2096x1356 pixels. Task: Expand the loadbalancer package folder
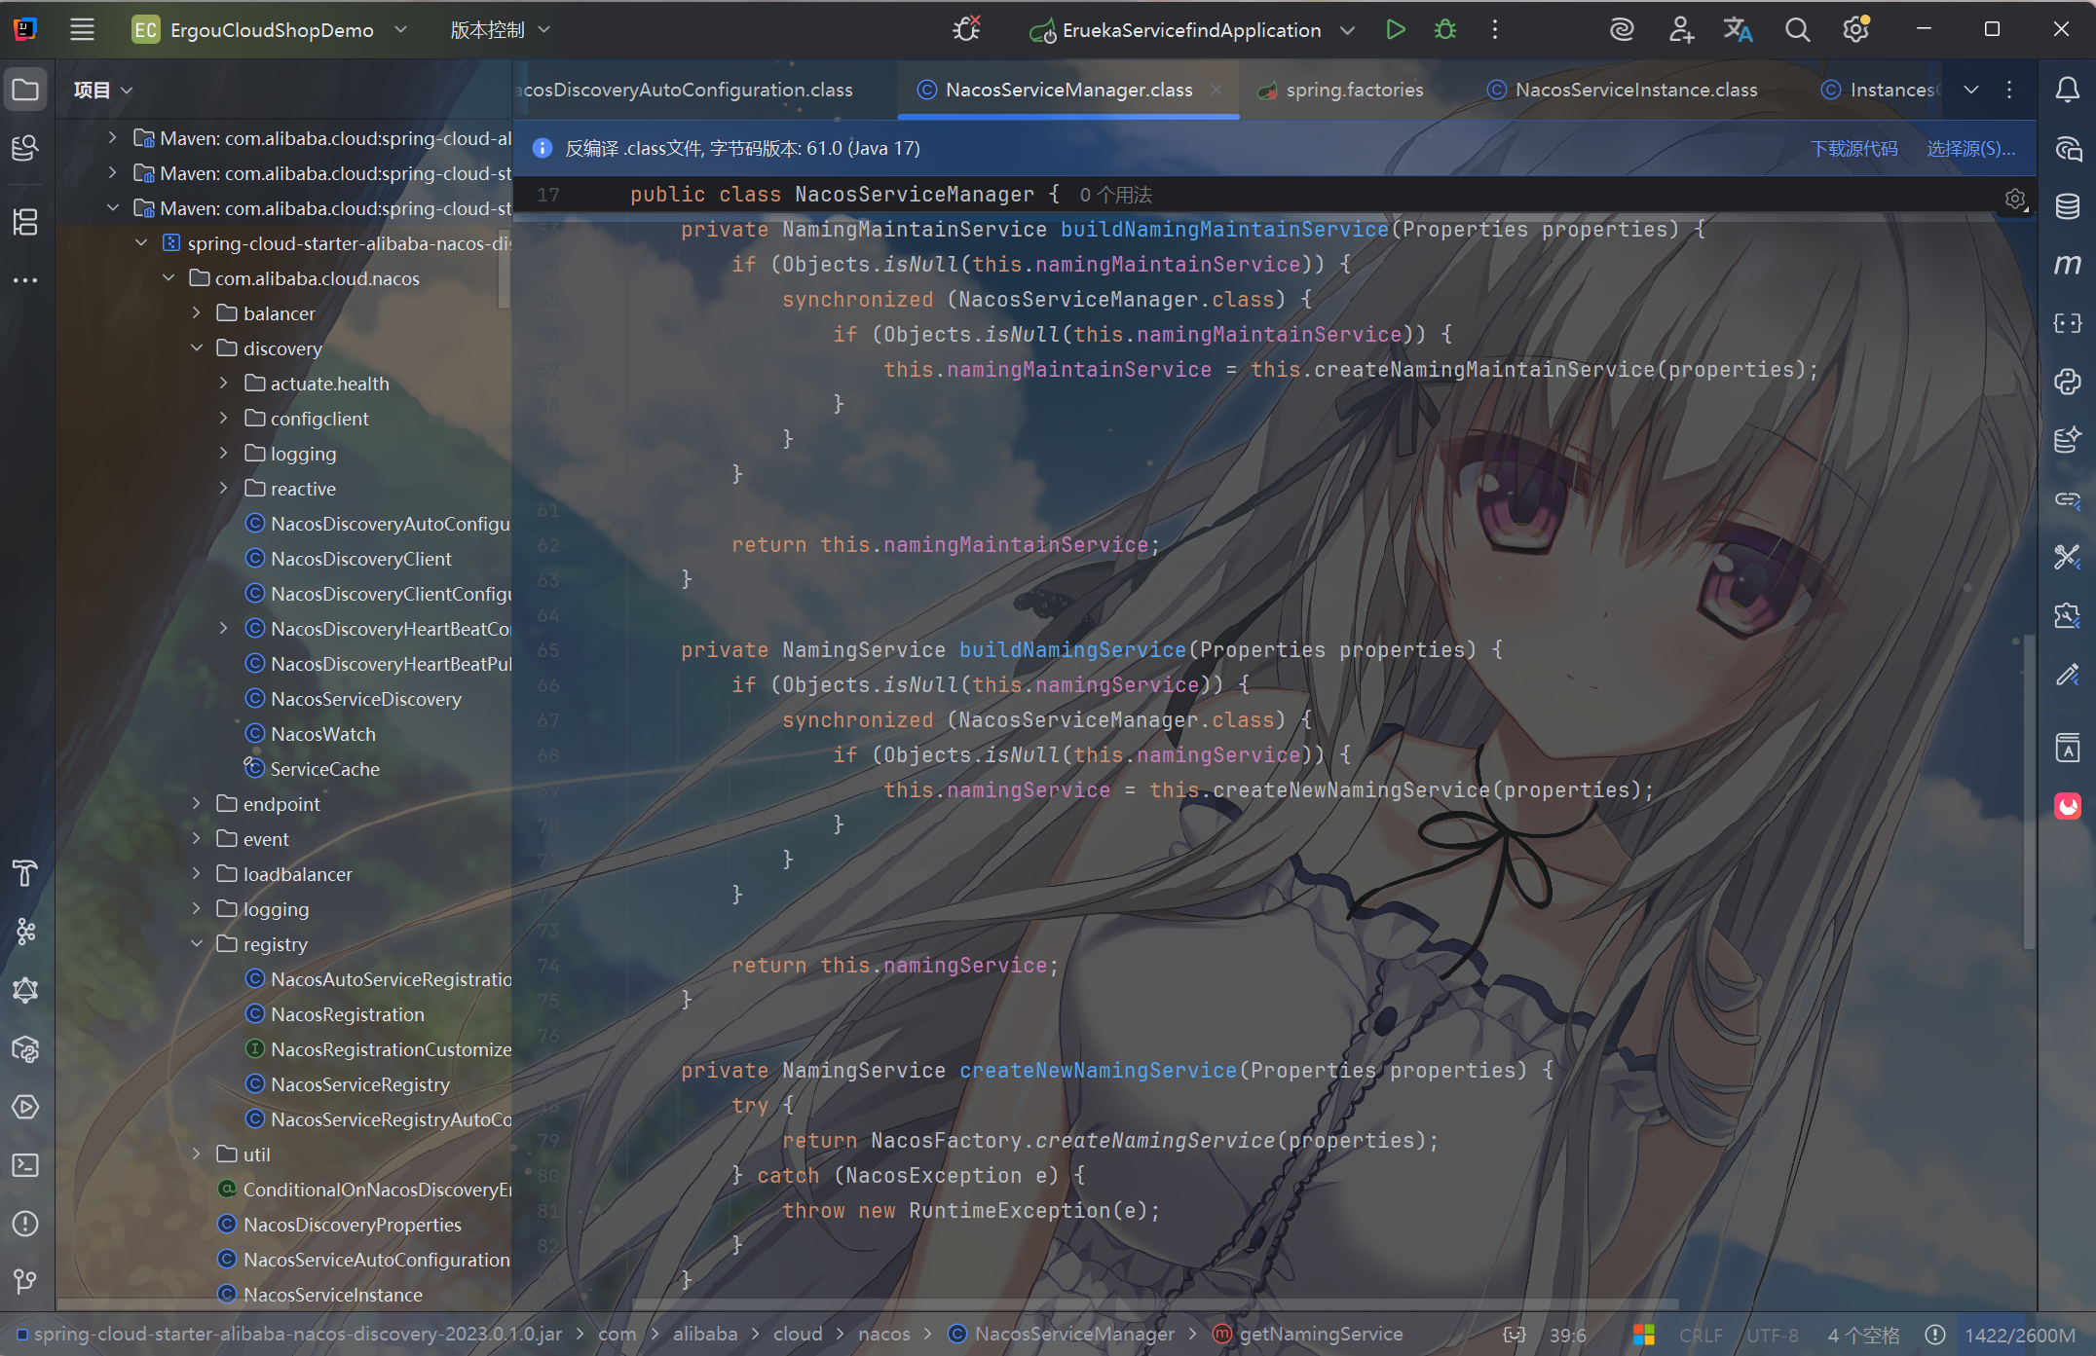click(197, 873)
